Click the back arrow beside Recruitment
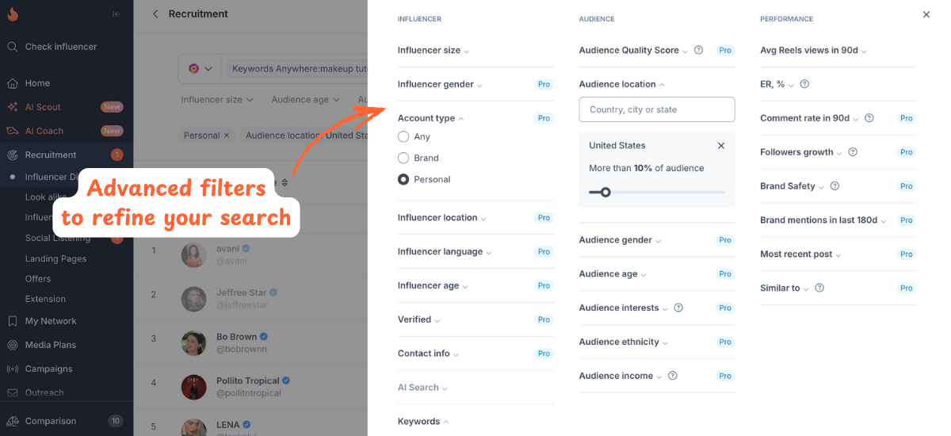951x436 pixels. (x=155, y=13)
